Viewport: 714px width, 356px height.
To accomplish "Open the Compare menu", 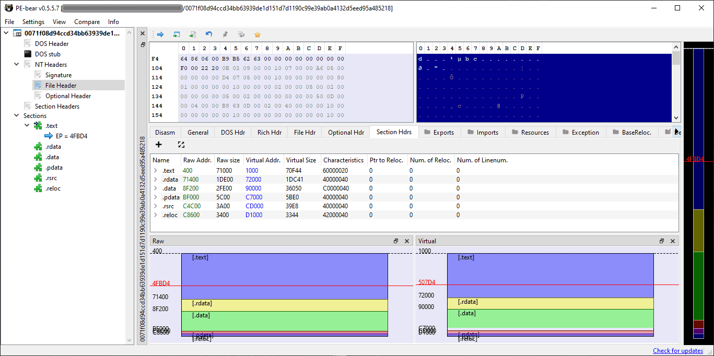I will click(87, 22).
